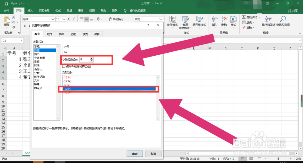Open the clipboard group dialog launcher
The height and width of the screenshot is (163, 303).
tap(19, 33)
